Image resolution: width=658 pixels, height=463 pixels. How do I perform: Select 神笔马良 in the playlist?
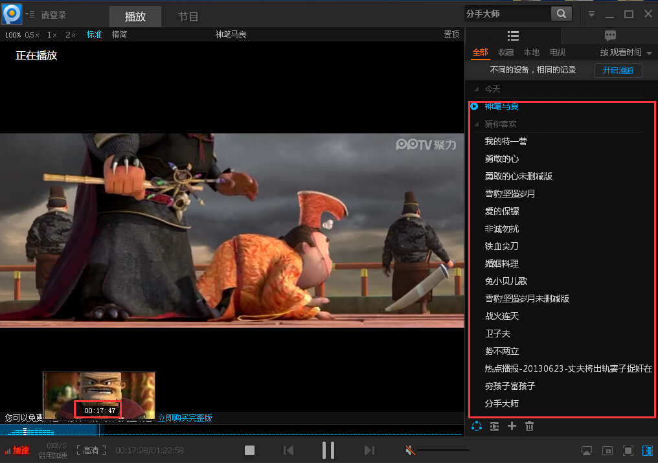[x=501, y=107]
